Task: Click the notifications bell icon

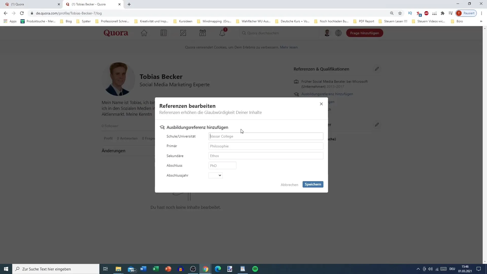Action: click(x=222, y=32)
